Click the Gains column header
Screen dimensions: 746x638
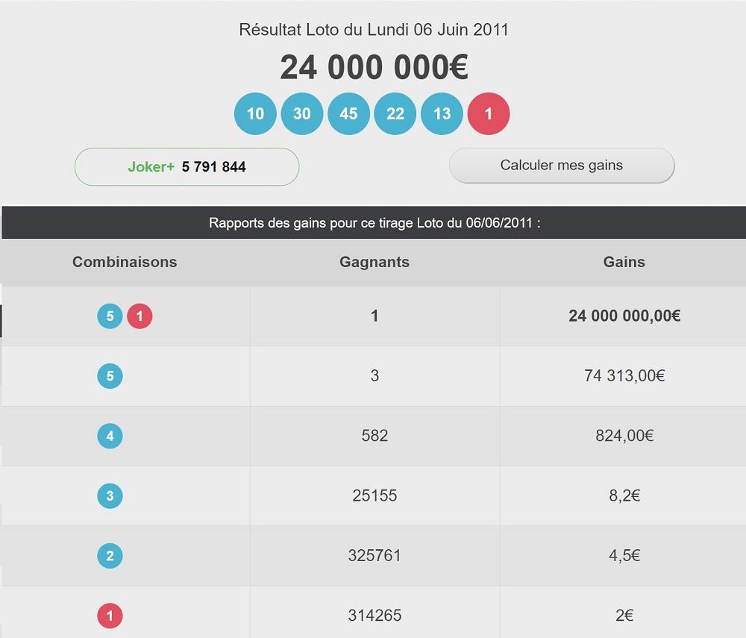[624, 262]
